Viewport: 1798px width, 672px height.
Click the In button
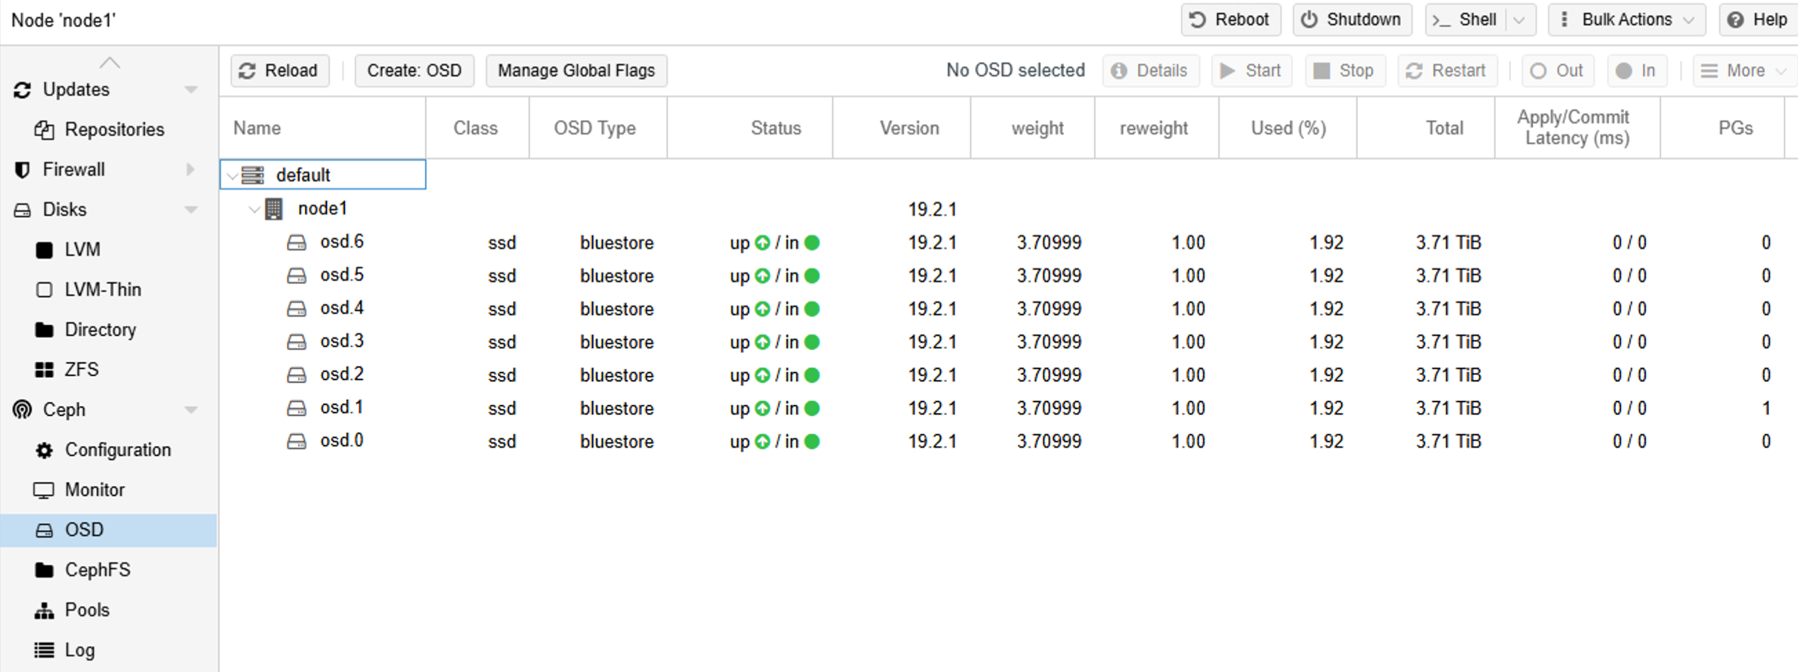click(1637, 70)
